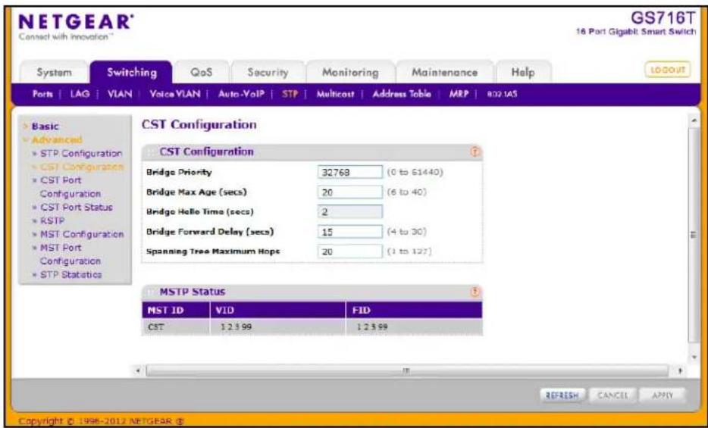The width and height of the screenshot is (708, 428).
Task: Click horizontal scrollbar right arrow
Action: pos(681,371)
